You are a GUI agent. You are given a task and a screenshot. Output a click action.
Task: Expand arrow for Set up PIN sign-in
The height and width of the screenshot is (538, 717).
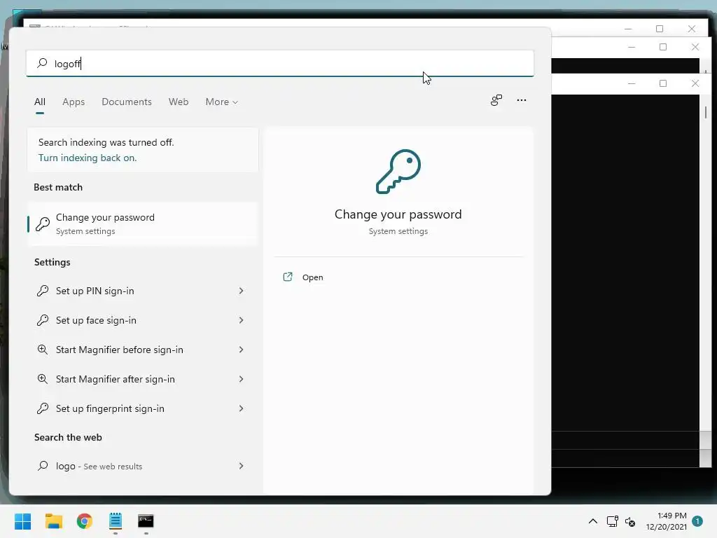(241, 291)
